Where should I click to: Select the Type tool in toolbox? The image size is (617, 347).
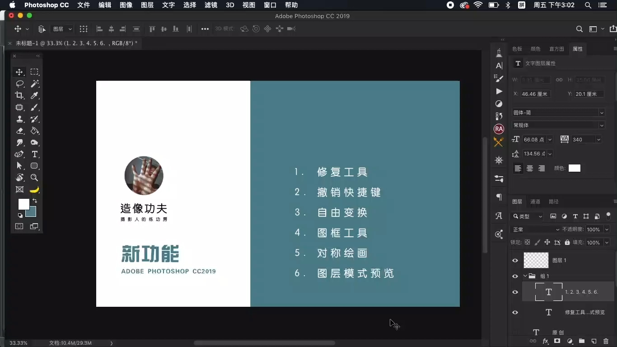pyautogui.click(x=34, y=155)
